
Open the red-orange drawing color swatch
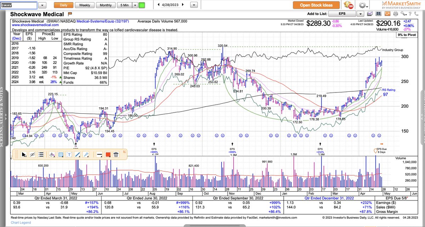[x=108, y=154]
